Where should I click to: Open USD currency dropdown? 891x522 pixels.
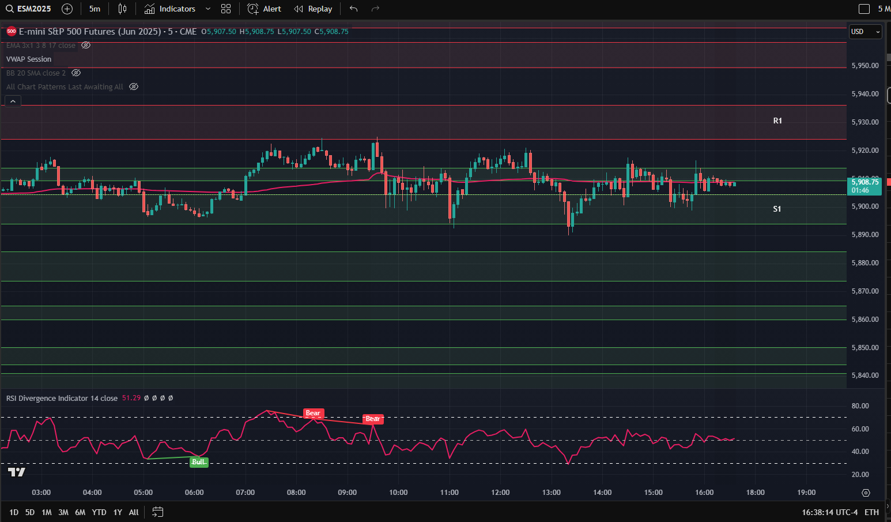click(866, 32)
